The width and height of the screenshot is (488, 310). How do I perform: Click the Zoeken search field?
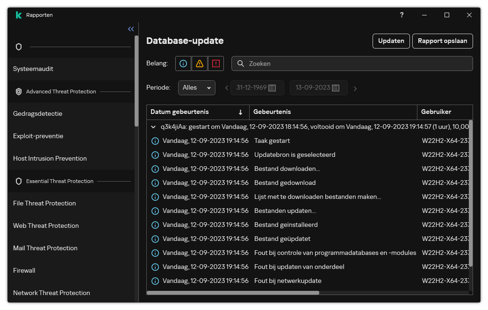point(355,63)
